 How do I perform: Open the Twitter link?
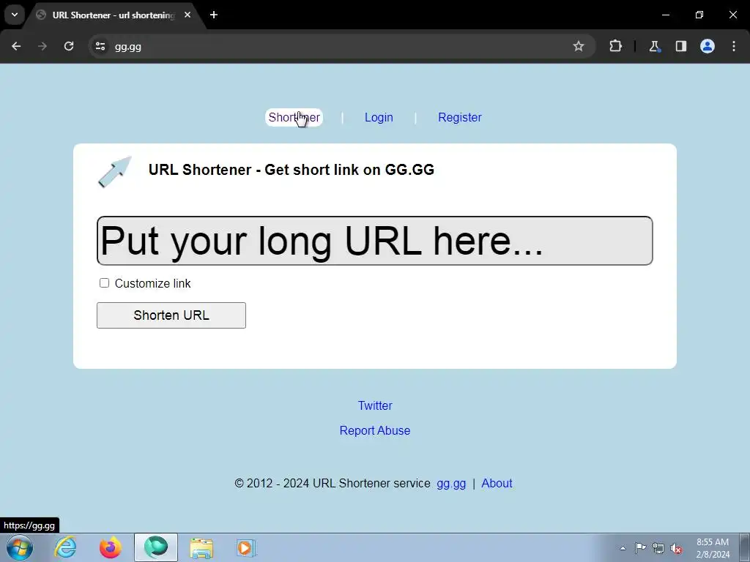[375, 405]
